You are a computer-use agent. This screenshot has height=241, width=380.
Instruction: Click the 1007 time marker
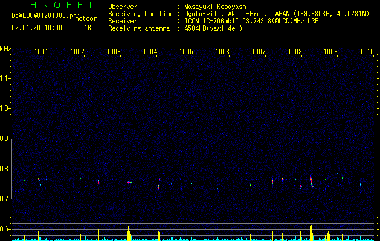(x=259, y=52)
